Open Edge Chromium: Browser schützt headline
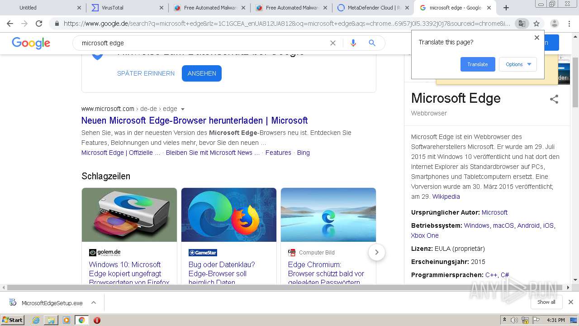The width and height of the screenshot is (579, 326). tap(326, 273)
